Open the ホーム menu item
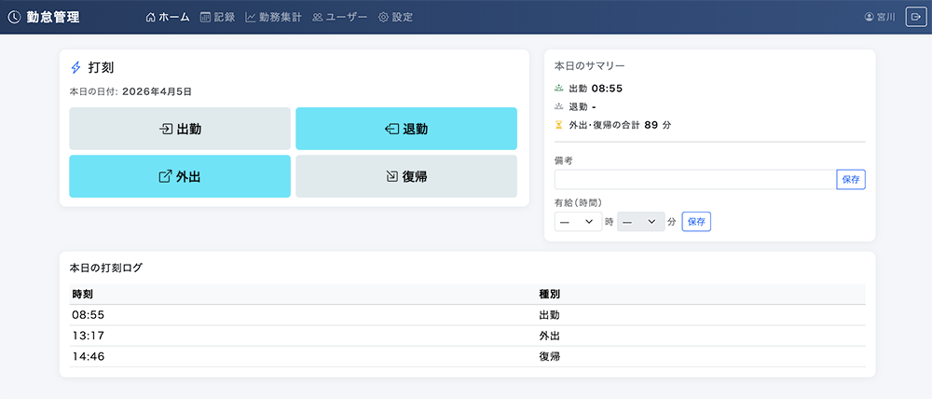This screenshot has width=932, height=399. 168,17
